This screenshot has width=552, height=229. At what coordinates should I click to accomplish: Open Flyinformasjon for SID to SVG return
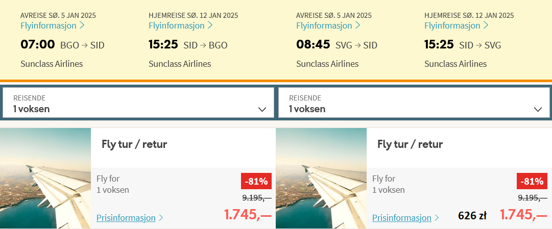tap(456, 26)
